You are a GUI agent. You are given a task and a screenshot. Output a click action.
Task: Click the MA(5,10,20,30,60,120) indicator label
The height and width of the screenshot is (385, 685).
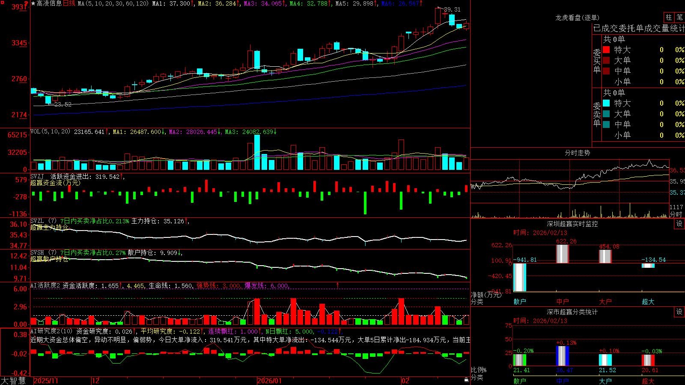coord(113,3)
